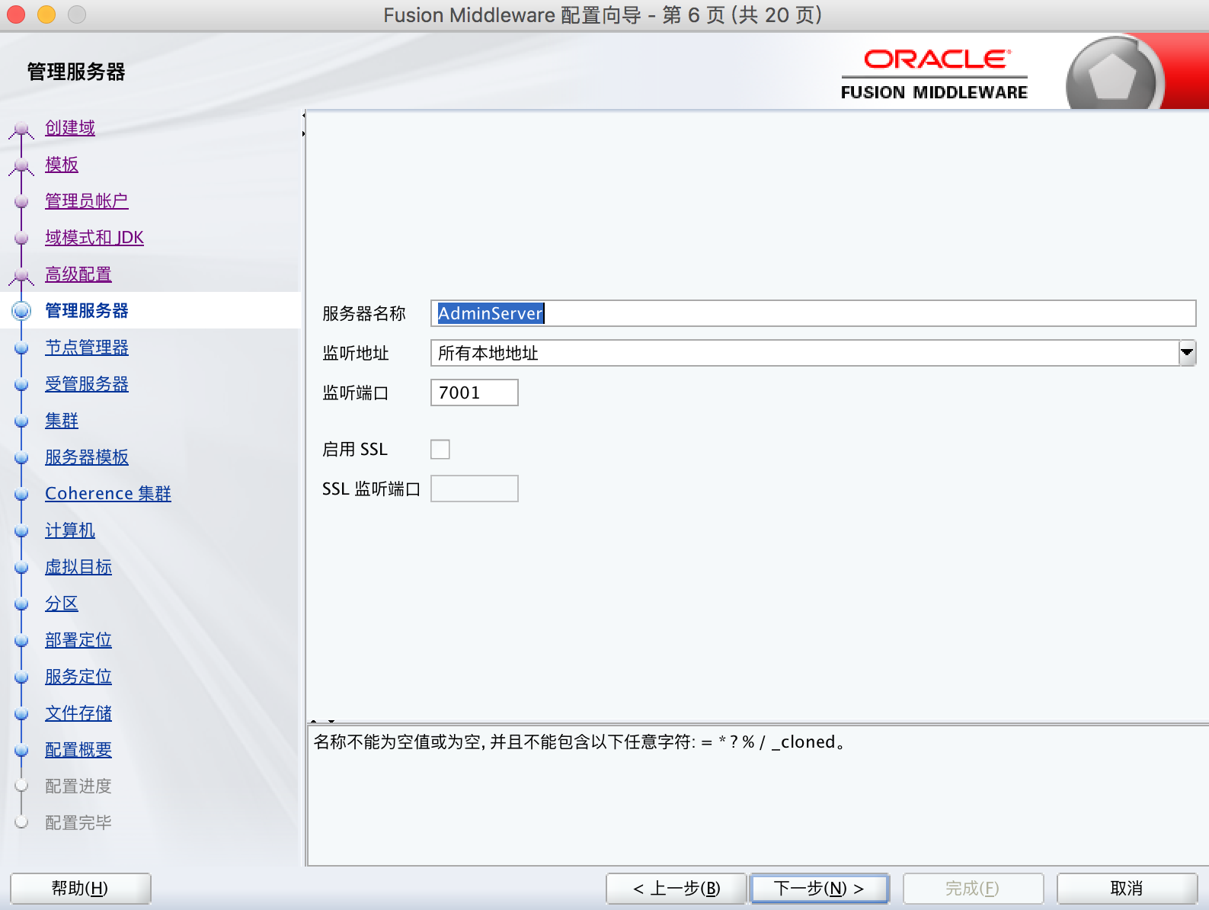Viewport: 1209px width, 910px height.
Task: Jump to 域模式和 JDK step
Action: [x=94, y=238]
